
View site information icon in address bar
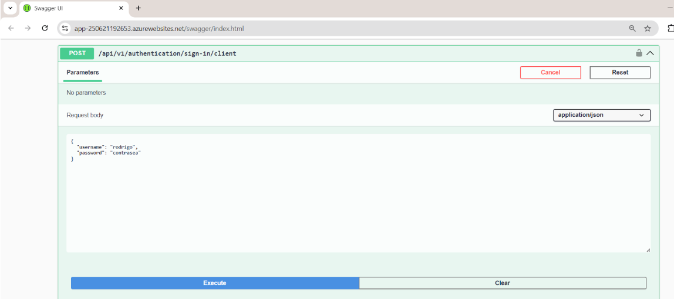point(65,28)
